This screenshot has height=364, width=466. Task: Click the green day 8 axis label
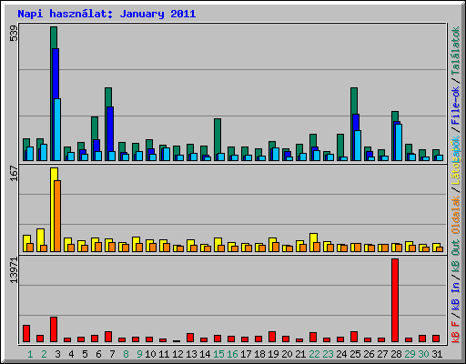point(126,354)
